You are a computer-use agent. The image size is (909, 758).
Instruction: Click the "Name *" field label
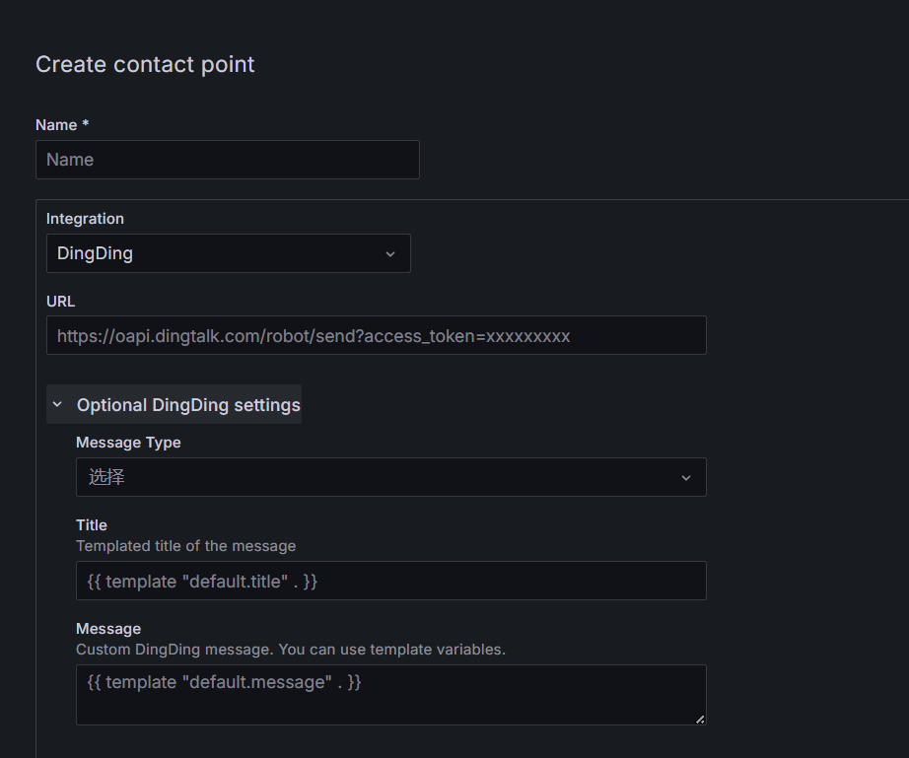(x=62, y=125)
